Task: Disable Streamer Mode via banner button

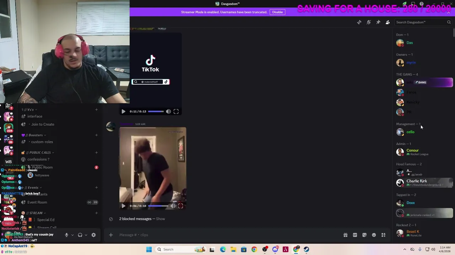Action: click(x=277, y=12)
